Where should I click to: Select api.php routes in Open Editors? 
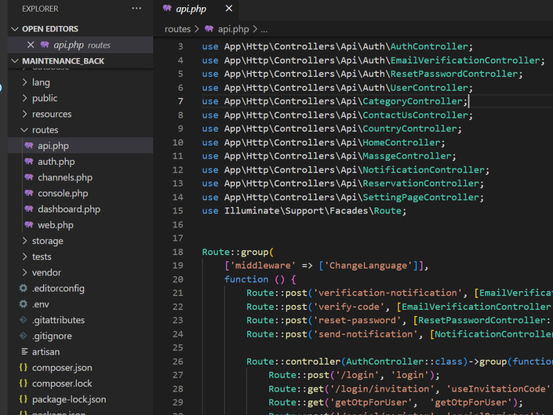tap(80, 45)
